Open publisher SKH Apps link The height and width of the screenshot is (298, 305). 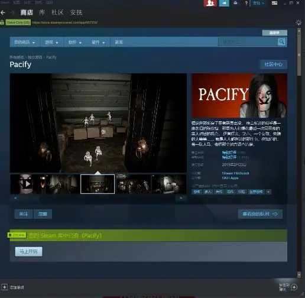point(230,178)
